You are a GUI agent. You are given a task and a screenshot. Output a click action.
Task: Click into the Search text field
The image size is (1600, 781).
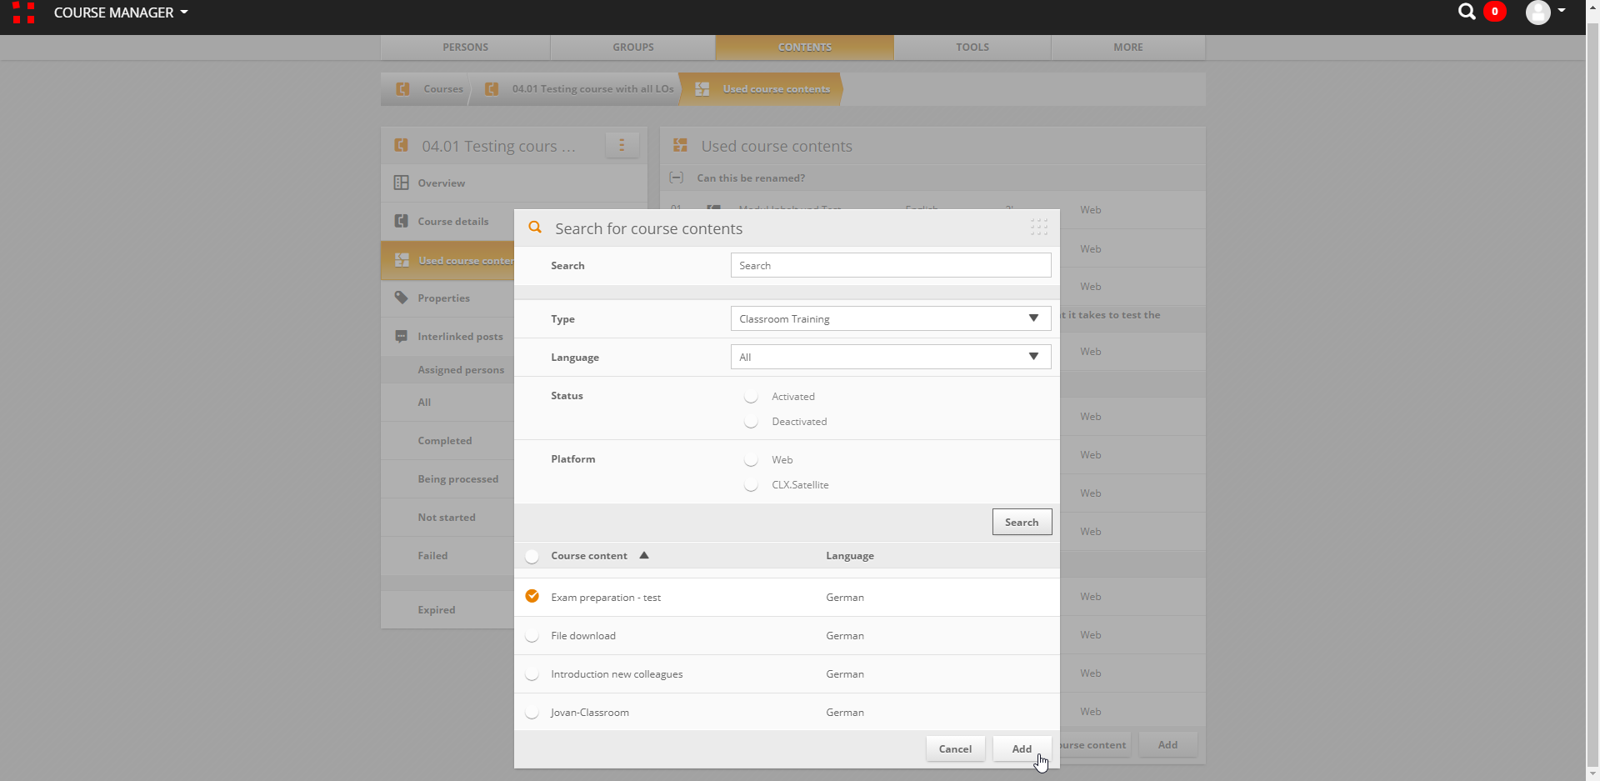point(890,265)
